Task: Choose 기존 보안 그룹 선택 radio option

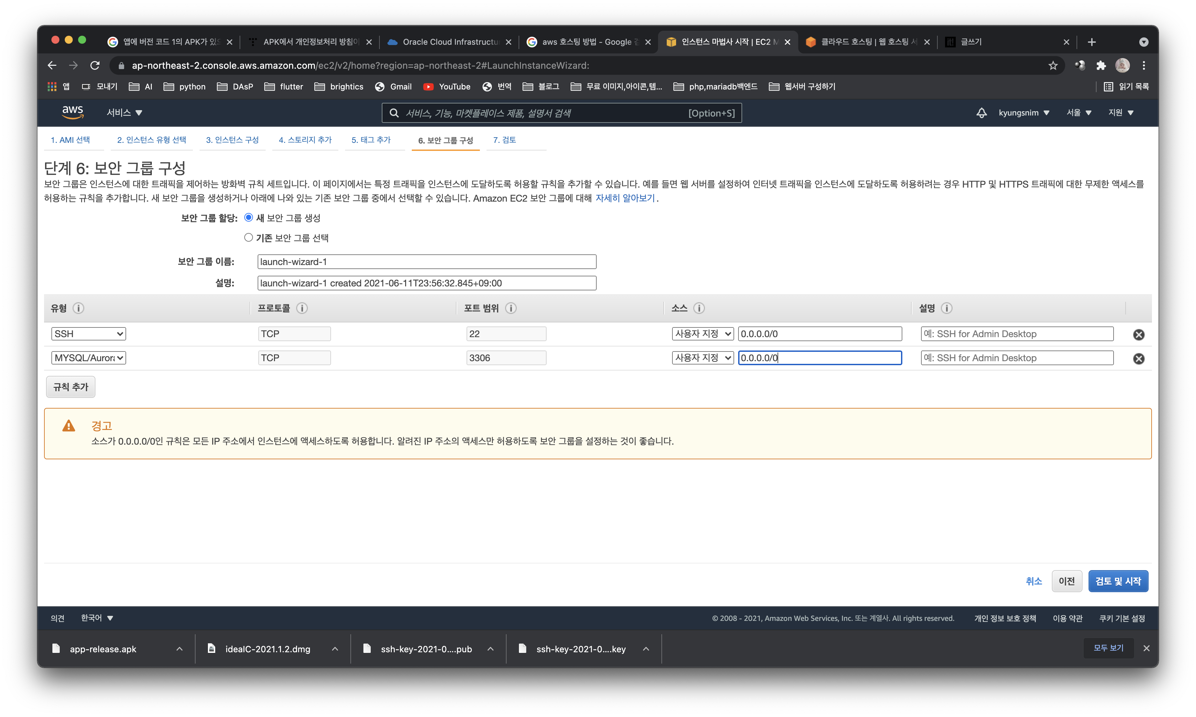Action: [248, 237]
